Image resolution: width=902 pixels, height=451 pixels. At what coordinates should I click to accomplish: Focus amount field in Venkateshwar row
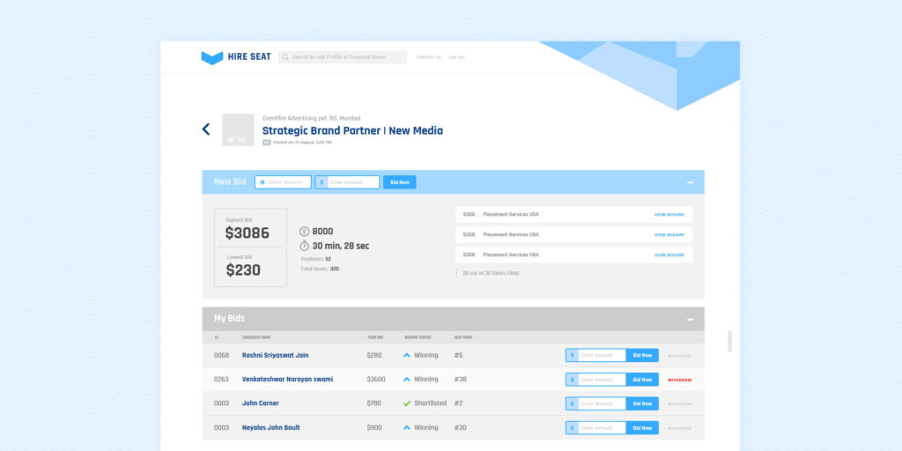pyautogui.click(x=602, y=380)
